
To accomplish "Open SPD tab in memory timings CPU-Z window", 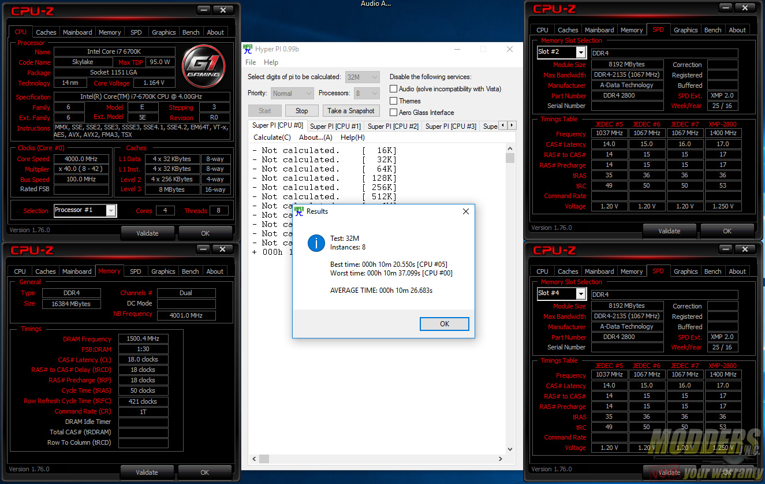I will (136, 271).
